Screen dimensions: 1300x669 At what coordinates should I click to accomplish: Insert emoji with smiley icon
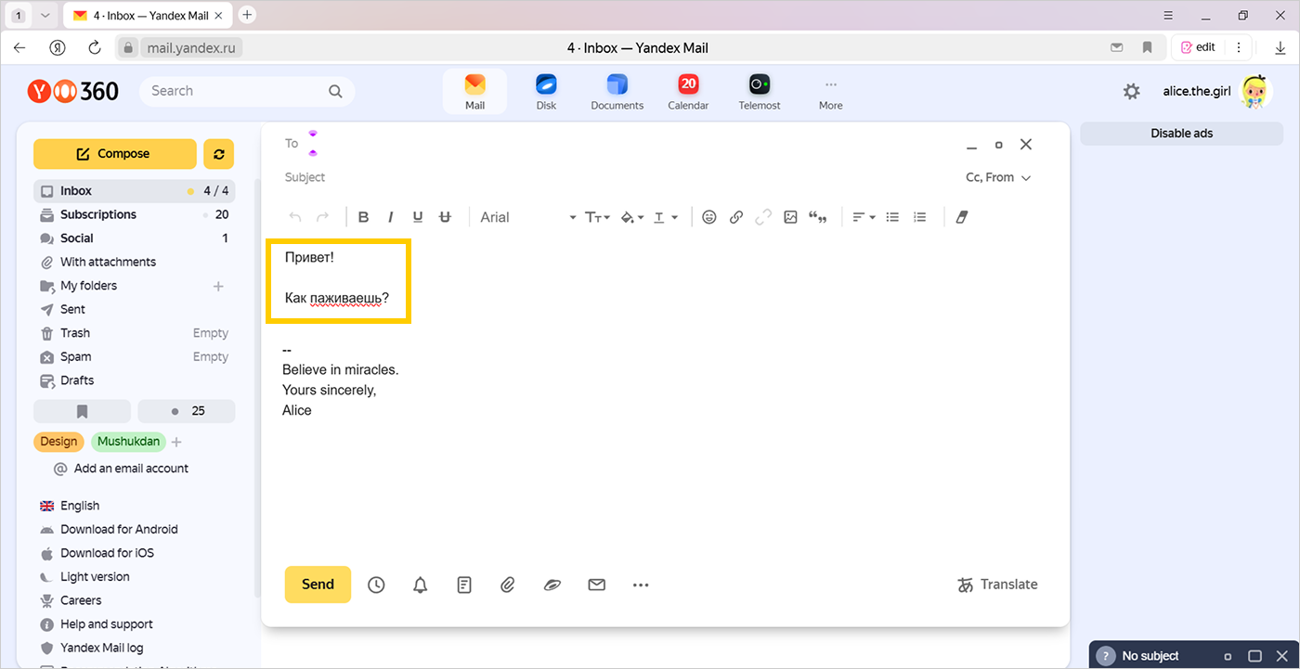[709, 217]
